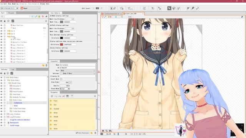Select the Brush selection tool
Viewport: 246px width, 138px height.
click(x=178, y=8)
